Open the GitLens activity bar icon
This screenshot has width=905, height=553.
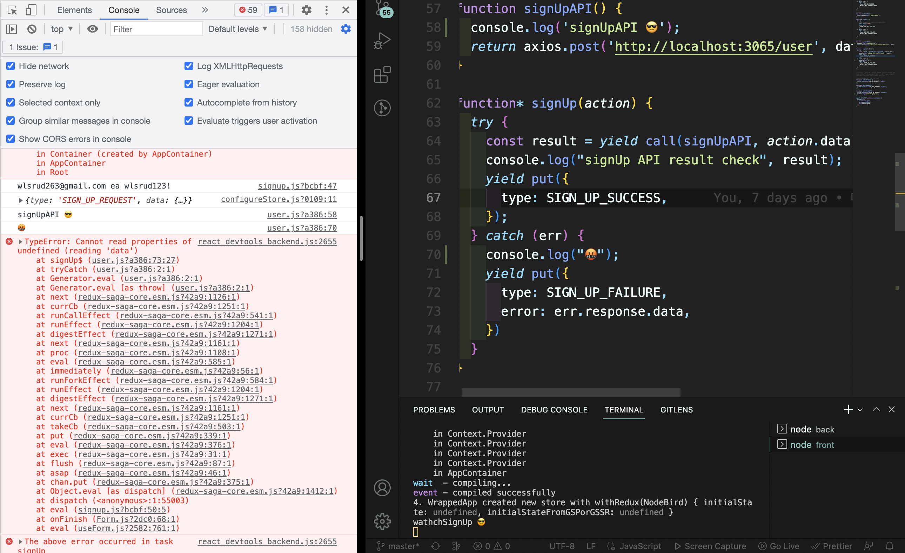(x=382, y=108)
